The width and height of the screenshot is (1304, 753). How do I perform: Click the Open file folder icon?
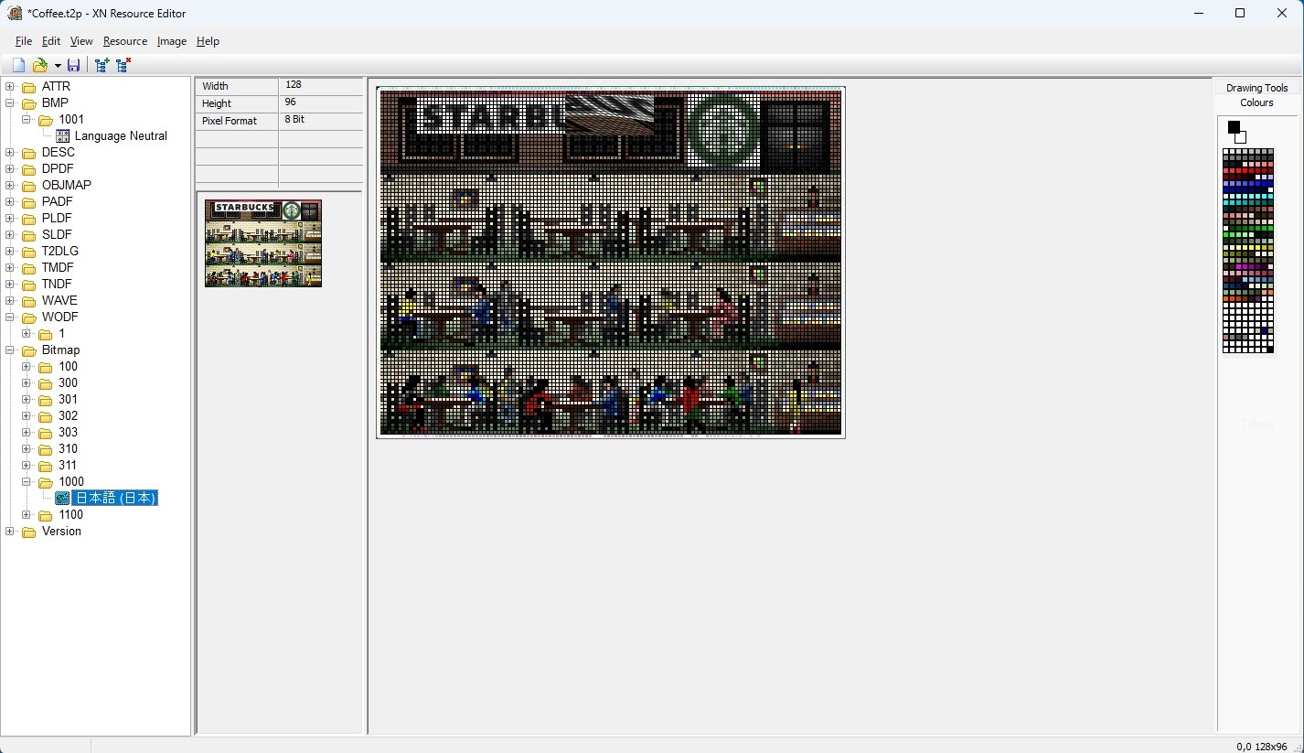pyautogui.click(x=40, y=65)
